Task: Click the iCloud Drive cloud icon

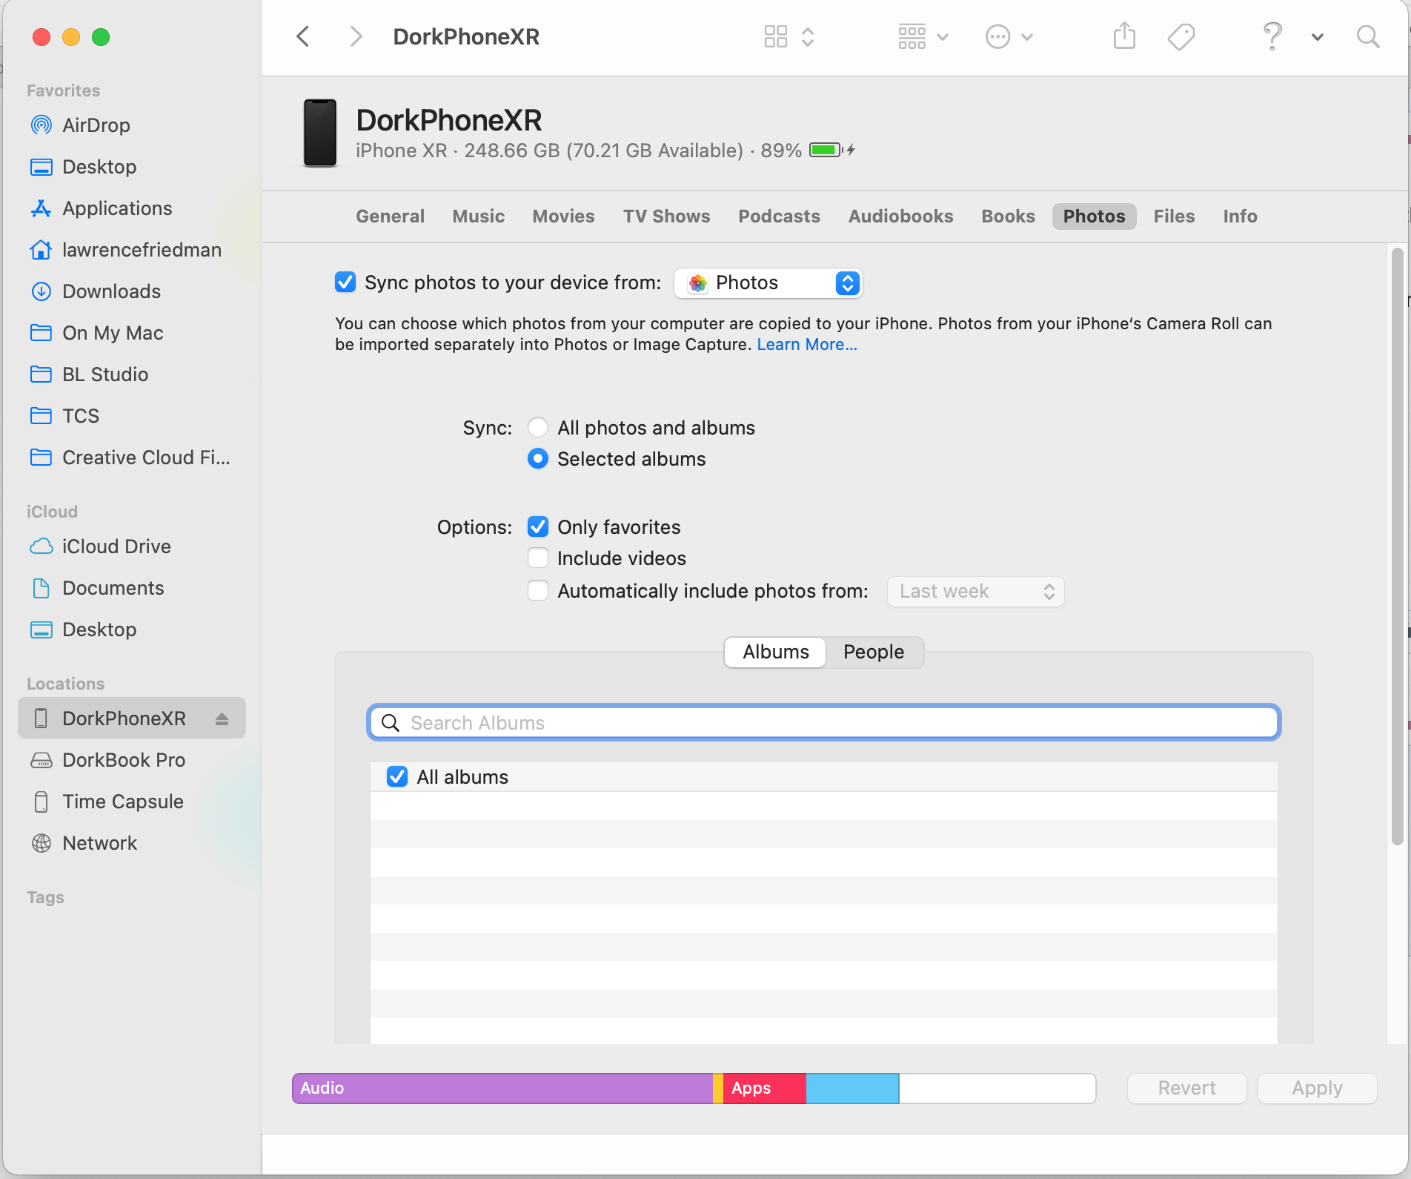Action: click(x=41, y=546)
